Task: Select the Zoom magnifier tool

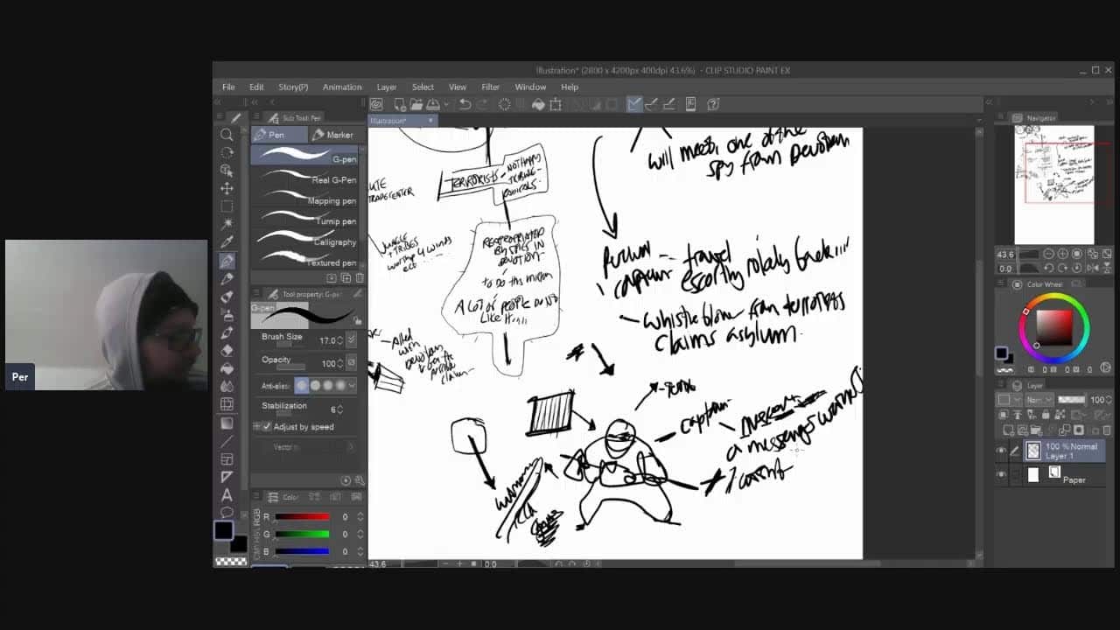Action: click(227, 135)
